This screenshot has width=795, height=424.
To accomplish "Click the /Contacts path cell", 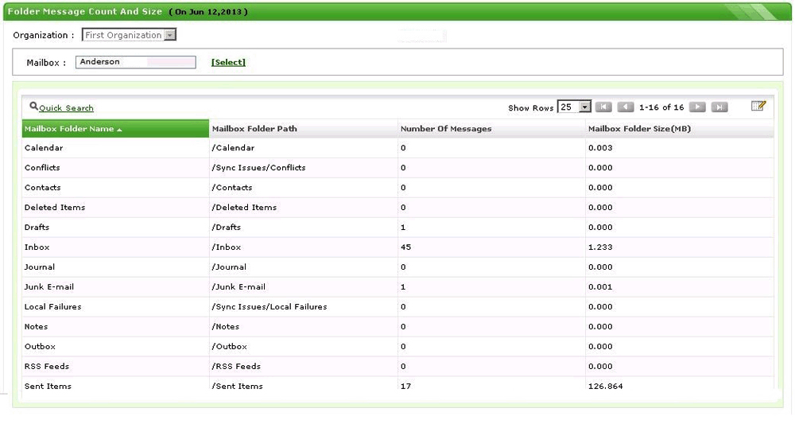I will (303, 188).
